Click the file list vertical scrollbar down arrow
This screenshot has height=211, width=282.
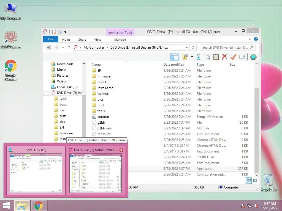(x=256, y=175)
